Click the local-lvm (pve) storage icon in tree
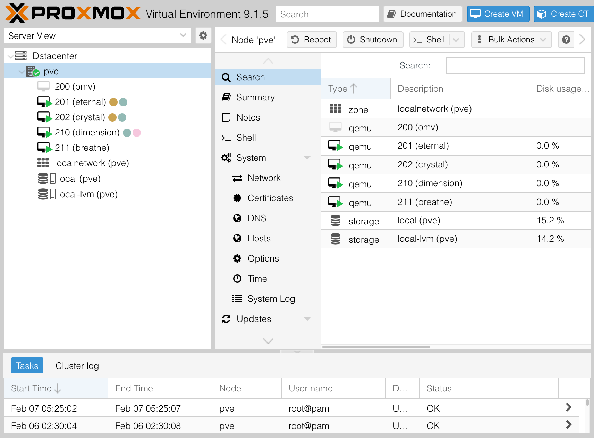 [x=46, y=194]
